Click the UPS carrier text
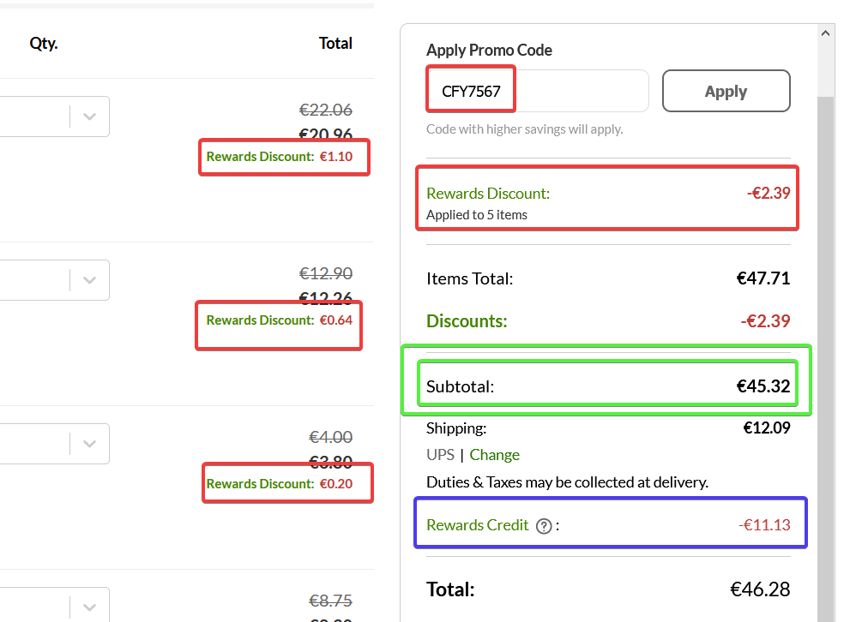 point(440,455)
